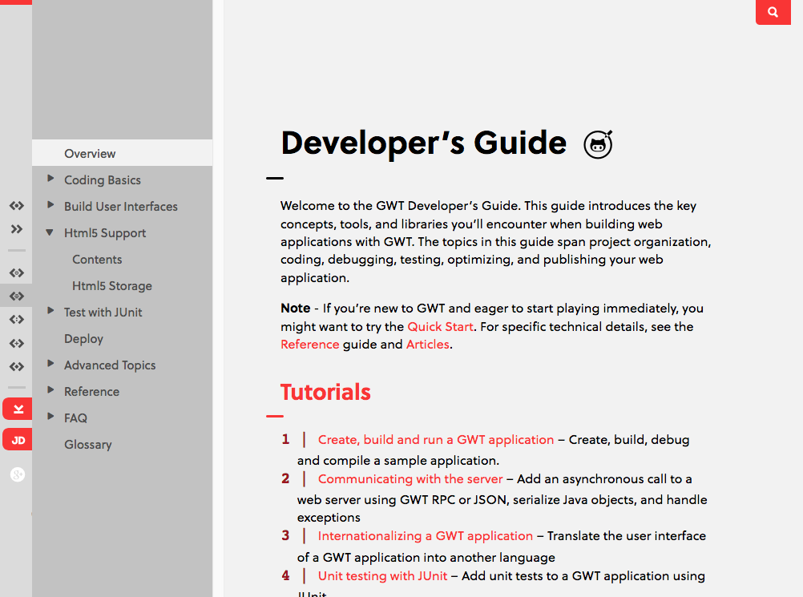Image resolution: width=803 pixels, height=597 pixels.
Task: Click the red search button
Action: 773,12
